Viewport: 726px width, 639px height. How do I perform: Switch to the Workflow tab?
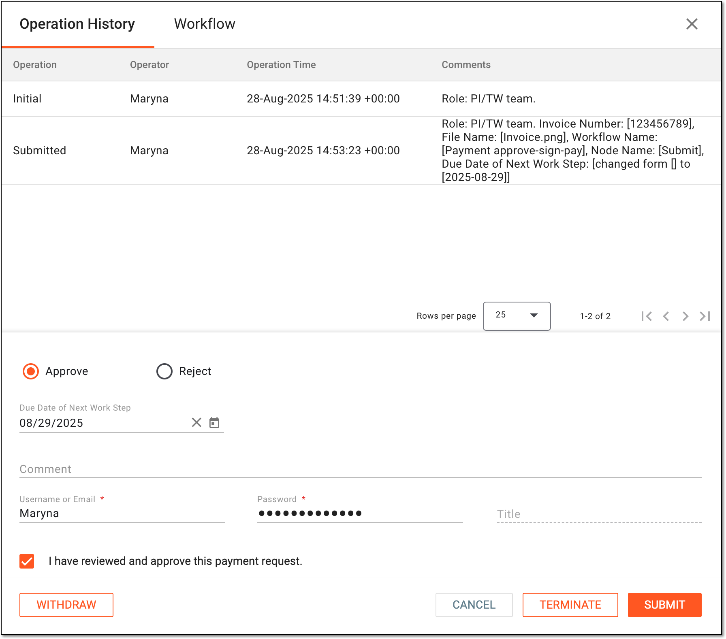coord(205,24)
